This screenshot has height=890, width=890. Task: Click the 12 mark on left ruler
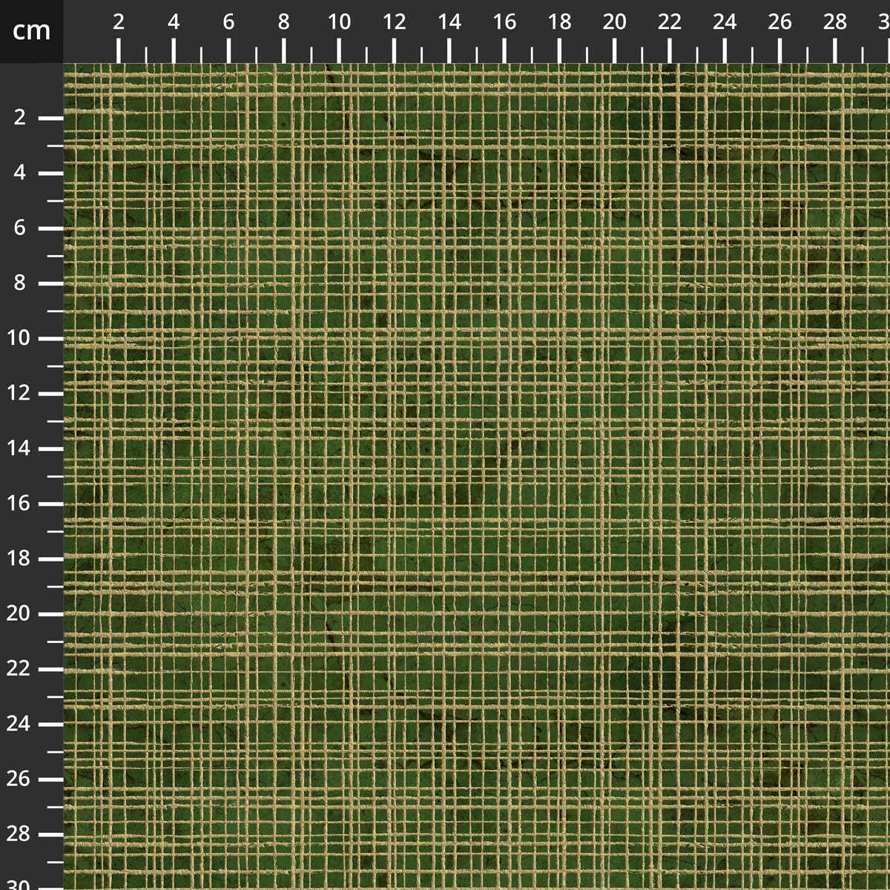[x=19, y=393]
